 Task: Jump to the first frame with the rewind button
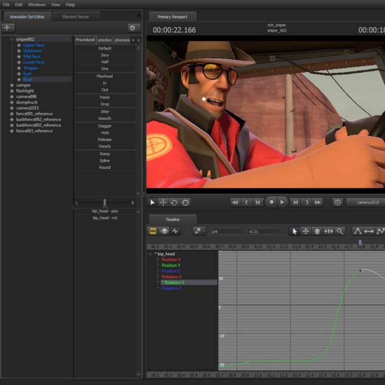235,203
